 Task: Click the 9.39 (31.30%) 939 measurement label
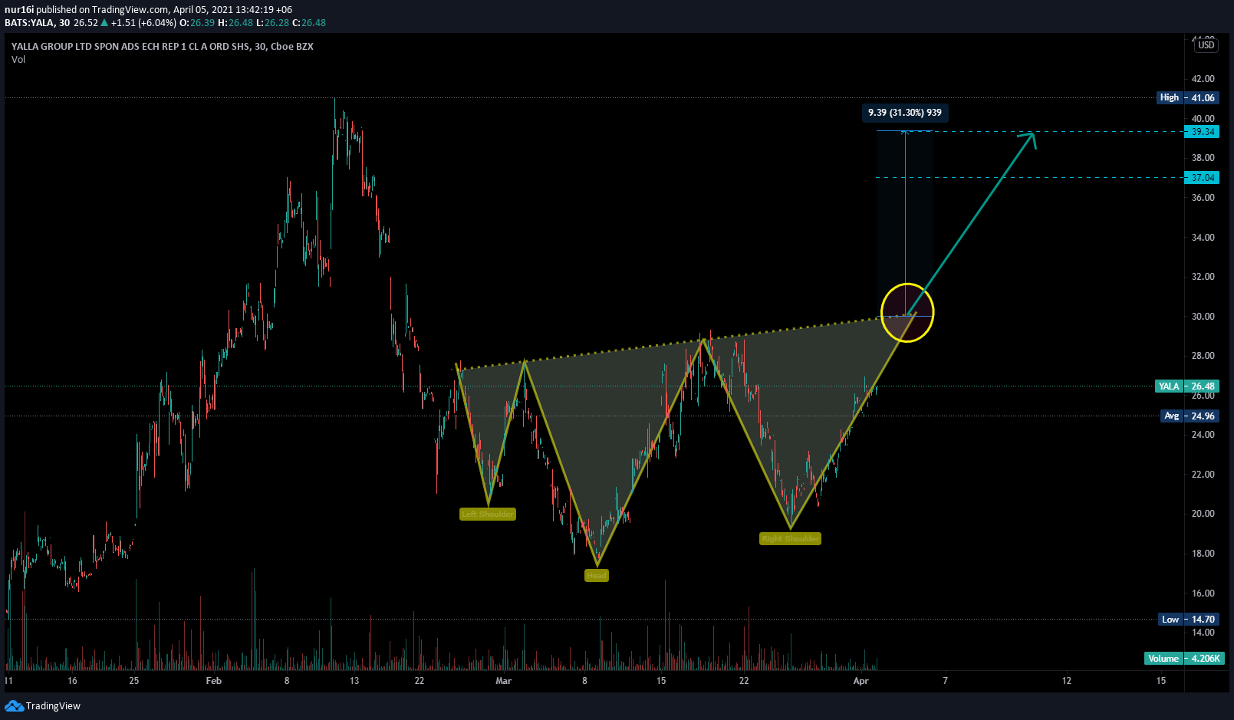coord(905,113)
